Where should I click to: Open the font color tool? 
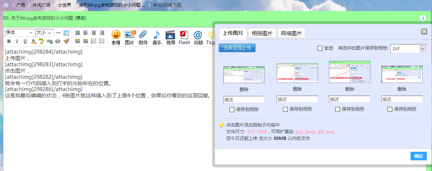tap(33, 41)
